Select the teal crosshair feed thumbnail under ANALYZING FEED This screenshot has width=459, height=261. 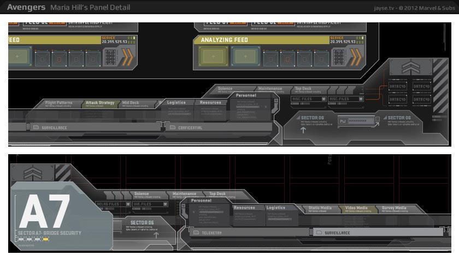[x=245, y=56]
